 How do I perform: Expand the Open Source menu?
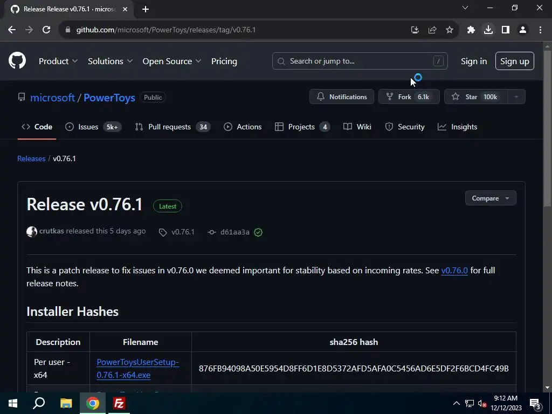172,61
